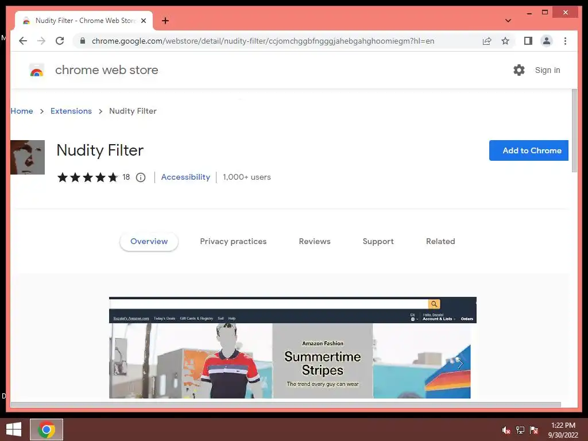Open the Support tab
This screenshot has height=441, width=588.
point(378,242)
